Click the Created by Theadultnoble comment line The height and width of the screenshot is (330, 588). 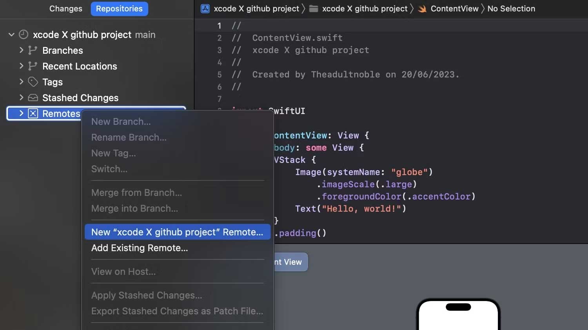coord(345,74)
